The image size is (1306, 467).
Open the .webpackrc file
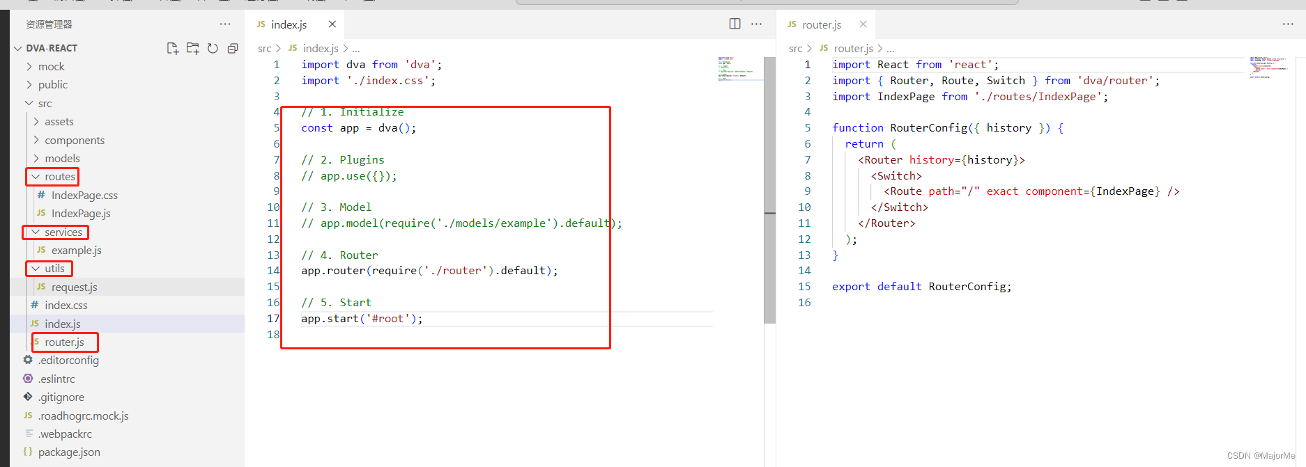127,434
